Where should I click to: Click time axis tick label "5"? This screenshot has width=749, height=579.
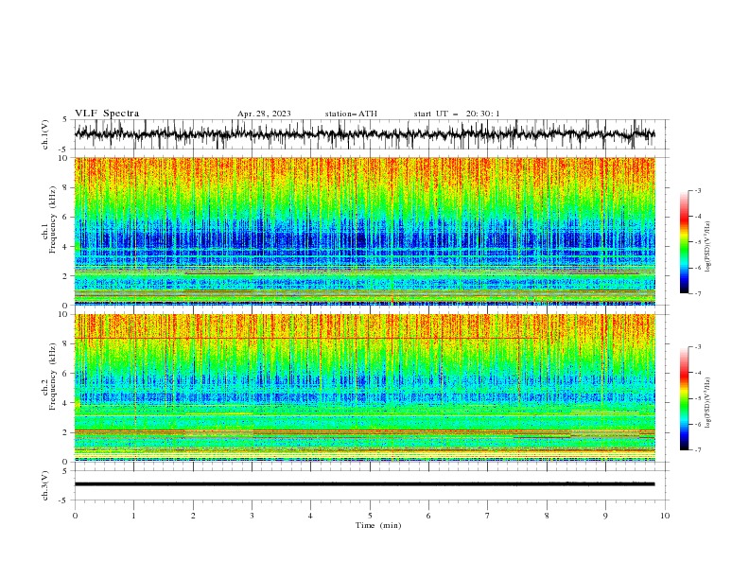[370, 516]
